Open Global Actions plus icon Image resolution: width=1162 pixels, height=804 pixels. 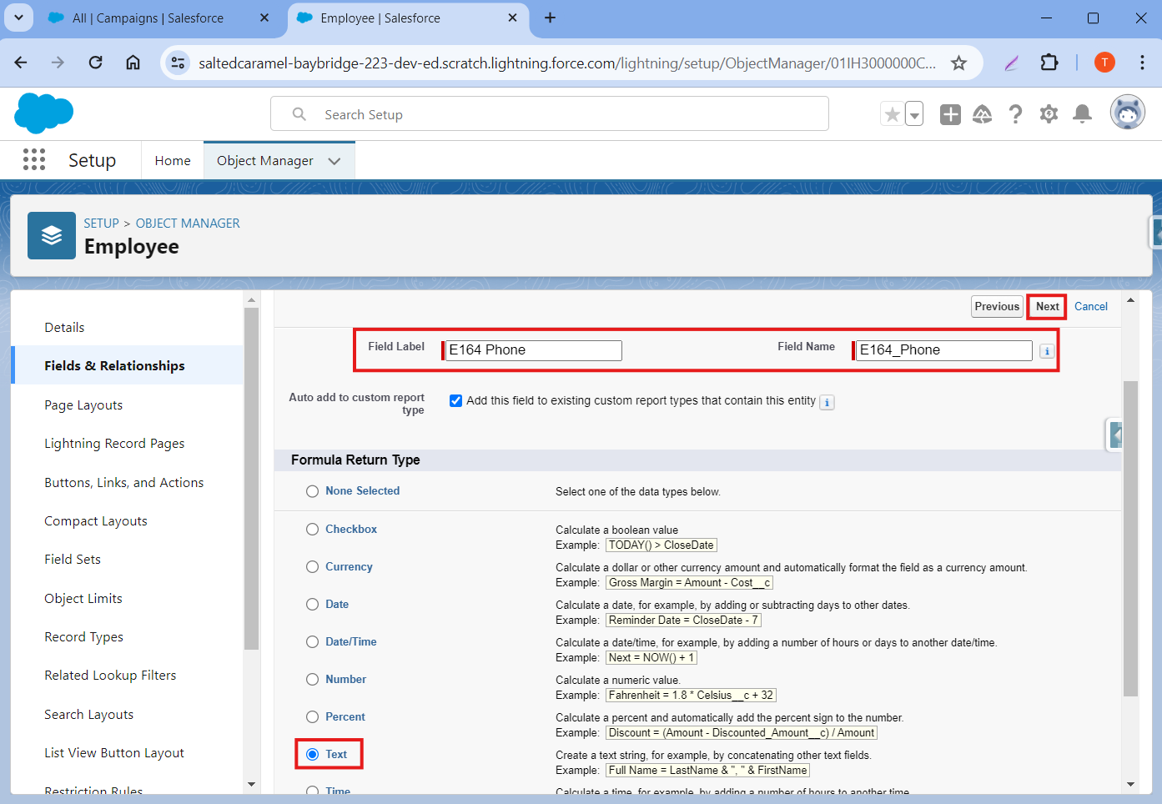click(x=950, y=114)
